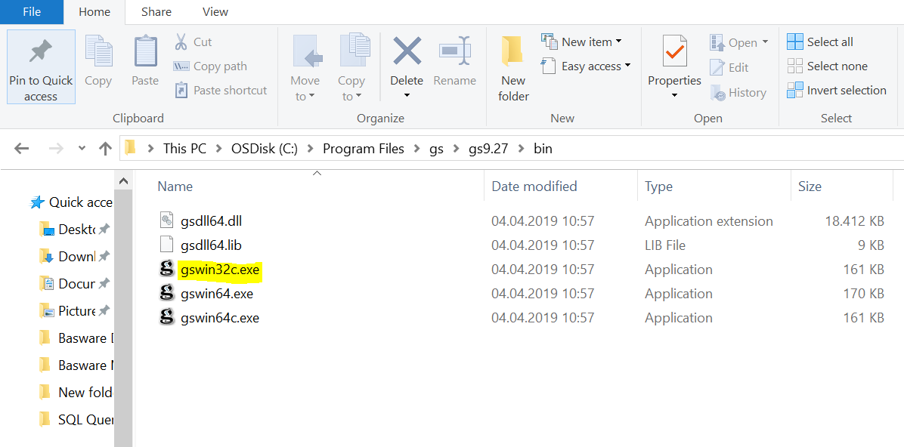The image size is (904, 447).
Task: Click the Back arrow navigation button
Action: 21,149
